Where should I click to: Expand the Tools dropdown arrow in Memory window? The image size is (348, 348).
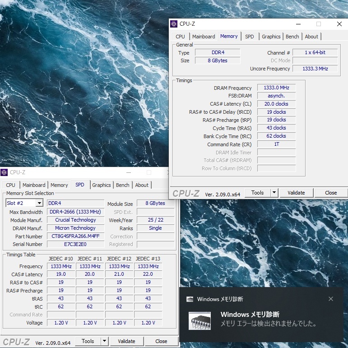click(274, 193)
